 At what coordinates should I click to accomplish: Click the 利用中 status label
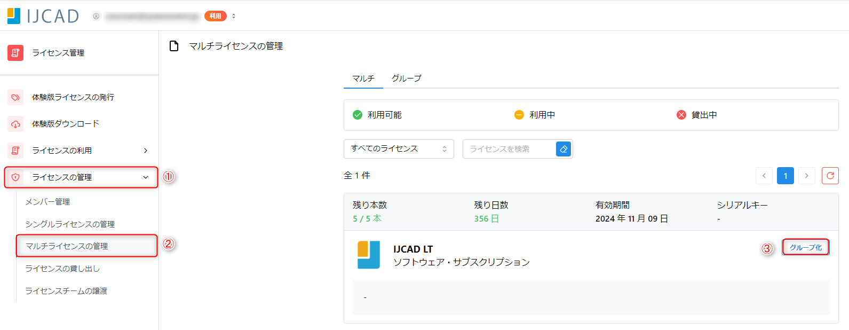[x=542, y=115]
